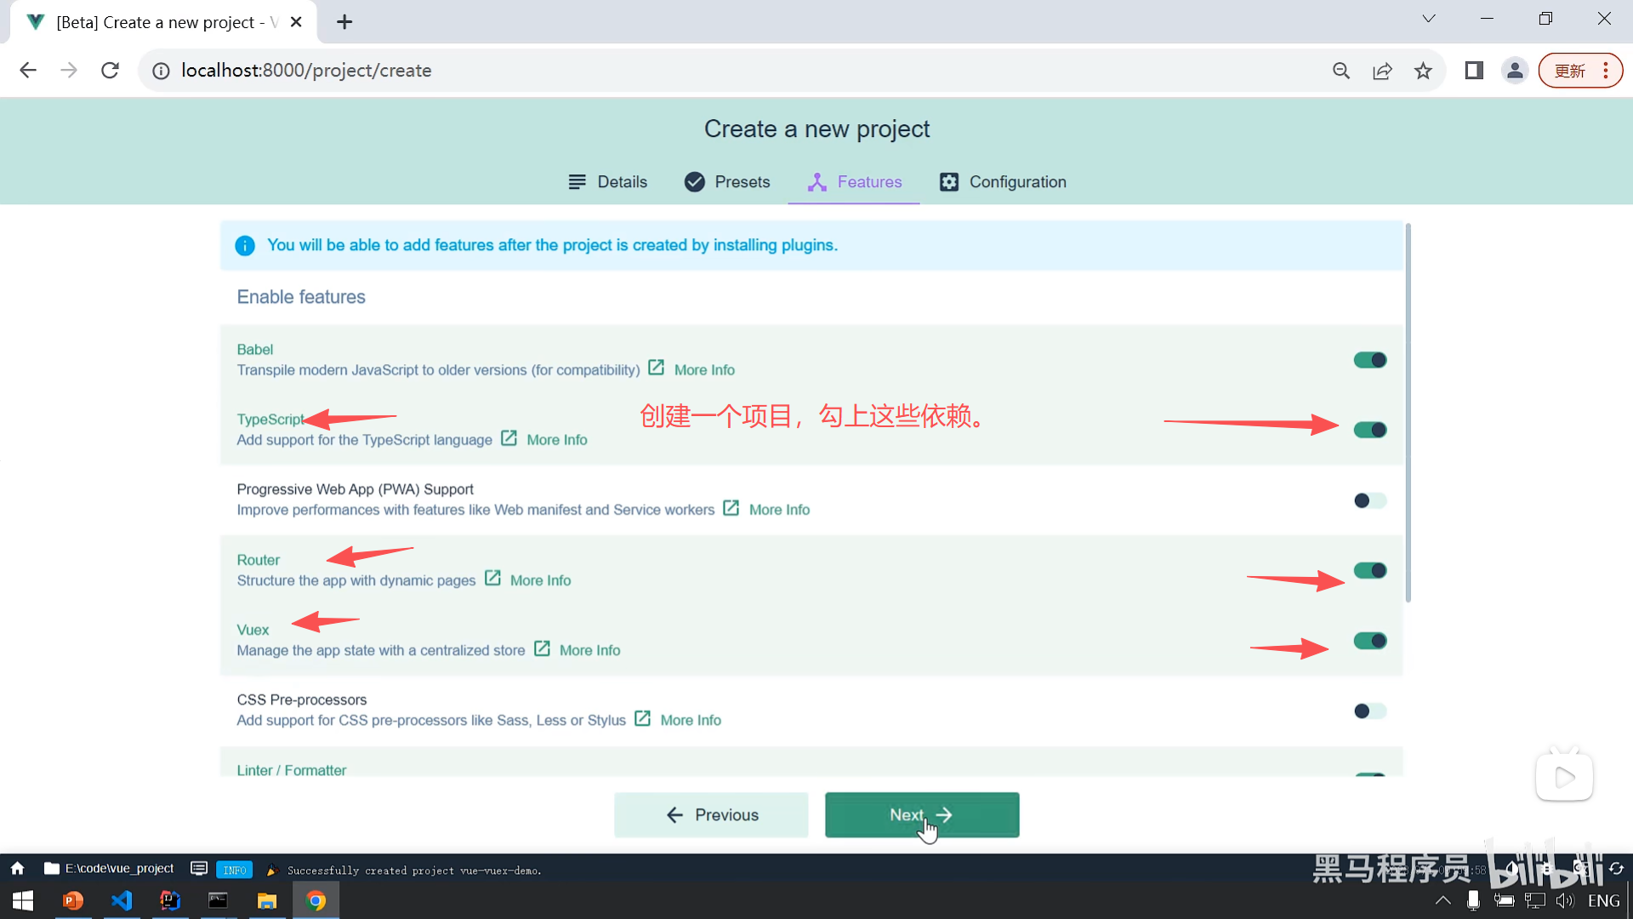The image size is (1633, 919).
Task: Click the home icon in status bar
Action: click(x=17, y=869)
